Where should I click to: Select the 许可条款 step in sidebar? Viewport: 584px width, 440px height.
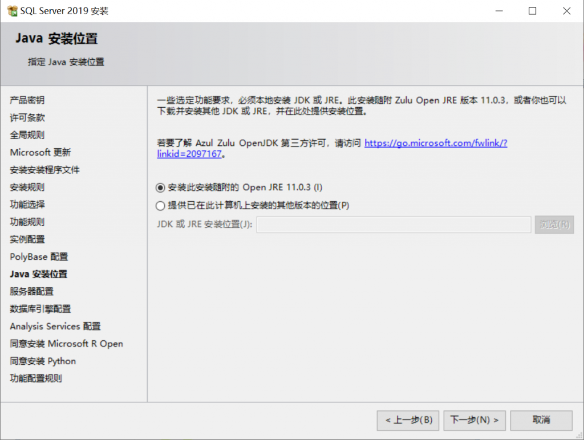click(27, 117)
